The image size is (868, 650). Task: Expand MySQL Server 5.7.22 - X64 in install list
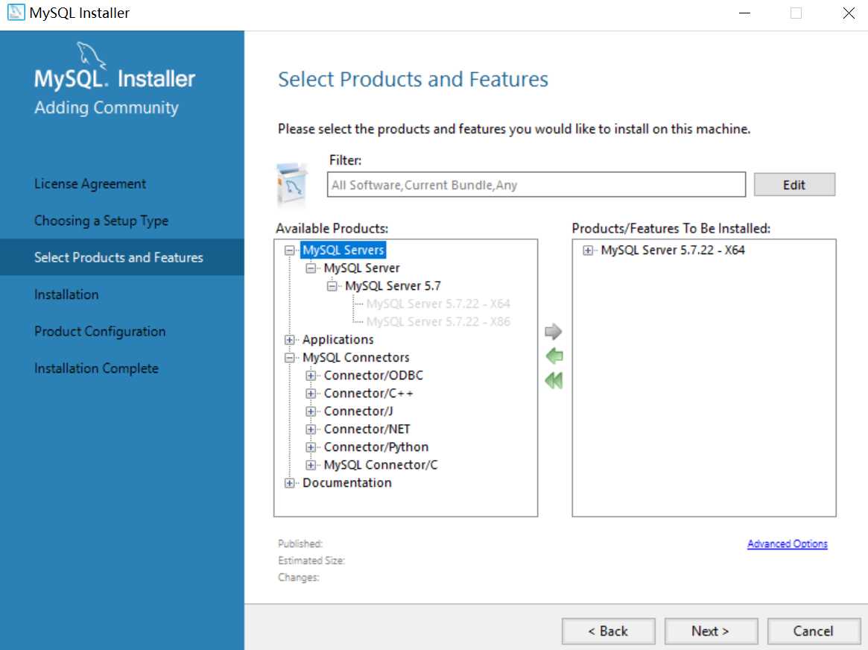[588, 250]
